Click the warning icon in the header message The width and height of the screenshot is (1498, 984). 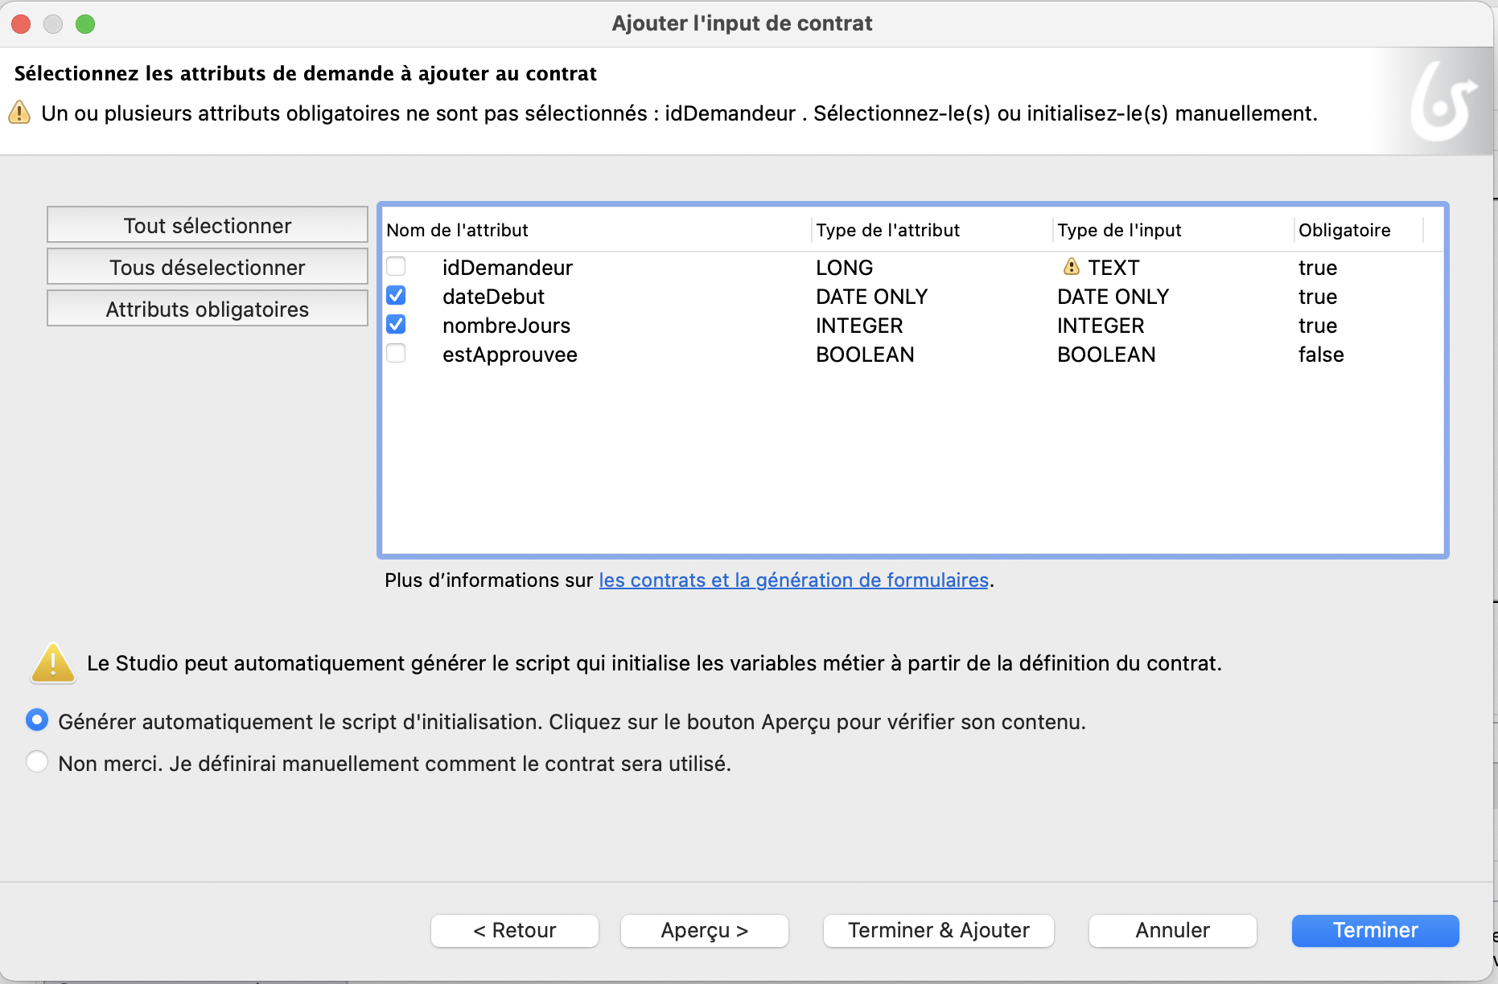(x=19, y=113)
